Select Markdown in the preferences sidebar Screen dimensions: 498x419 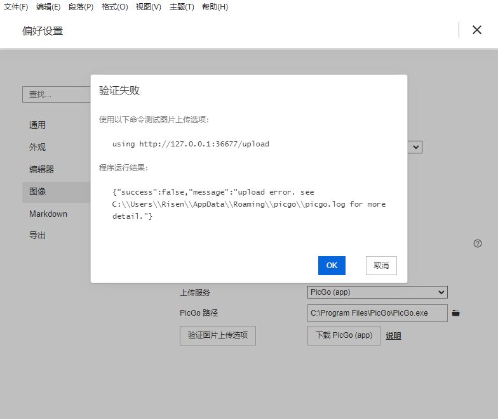point(48,214)
